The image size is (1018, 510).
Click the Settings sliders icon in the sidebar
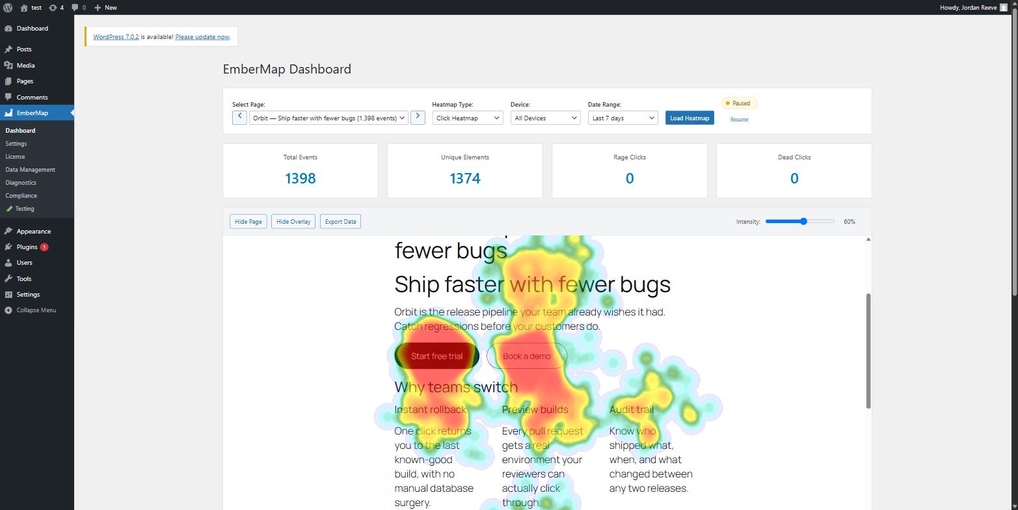(x=8, y=295)
